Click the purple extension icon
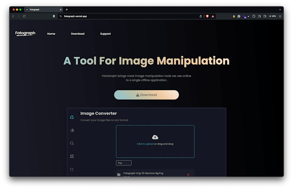Viewport: 293px width, 189px height. click(244, 16)
